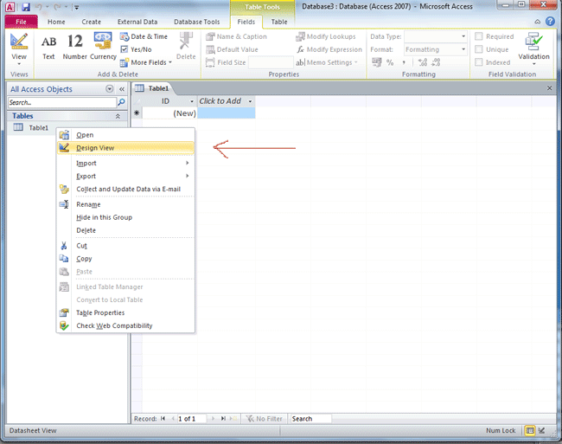Go to last record navigation button
The height and width of the screenshot is (444, 562).
tap(223, 419)
